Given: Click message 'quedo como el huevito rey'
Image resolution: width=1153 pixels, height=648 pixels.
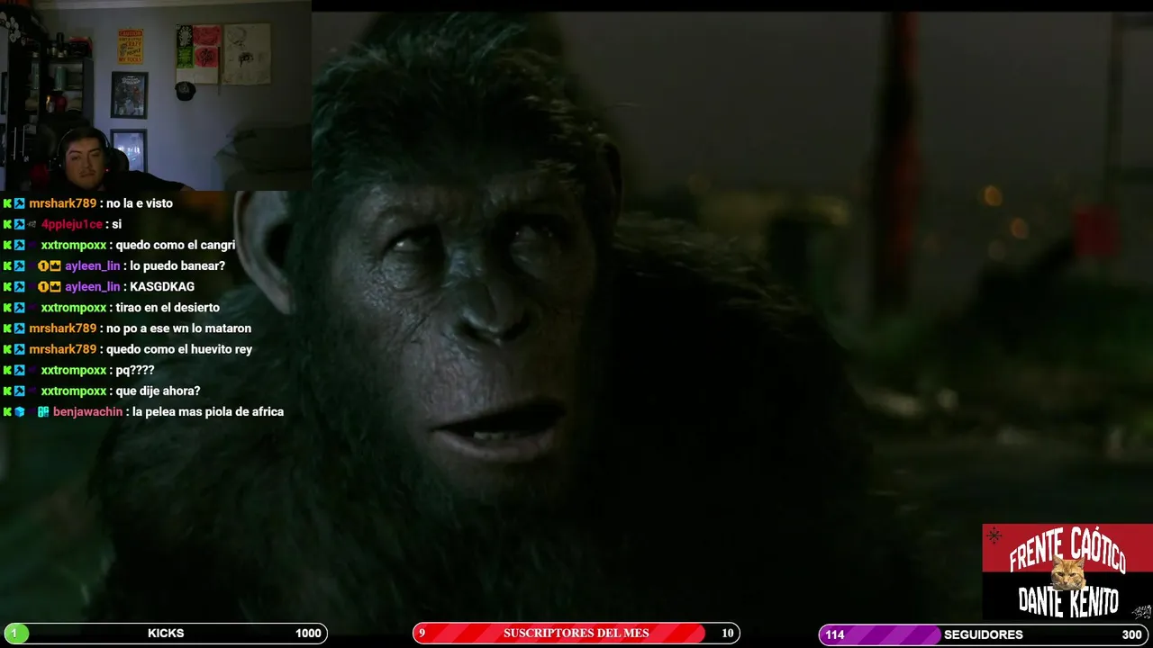Looking at the screenshot, I should coord(179,349).
